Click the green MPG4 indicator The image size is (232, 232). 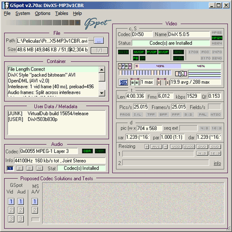coord(217,38)
